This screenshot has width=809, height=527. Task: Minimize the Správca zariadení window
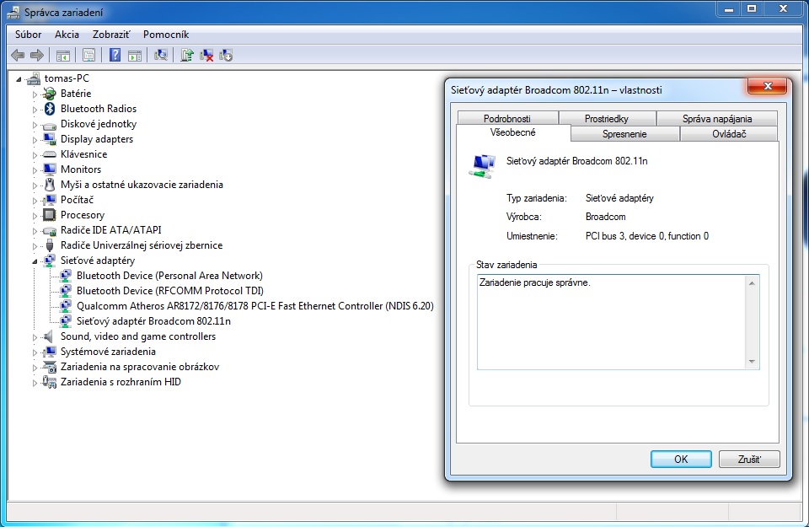point(729,8)
